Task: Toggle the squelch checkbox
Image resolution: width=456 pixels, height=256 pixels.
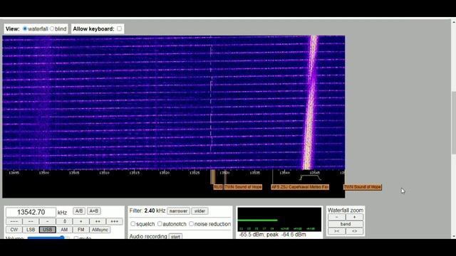Action: [133, 224]
